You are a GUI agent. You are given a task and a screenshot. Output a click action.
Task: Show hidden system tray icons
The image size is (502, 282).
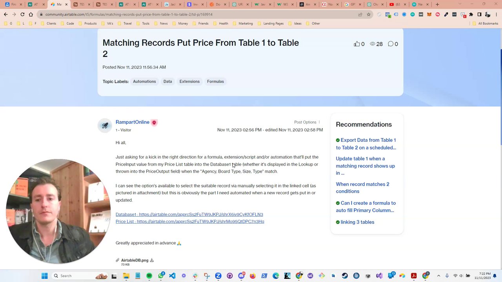[438, 276]
